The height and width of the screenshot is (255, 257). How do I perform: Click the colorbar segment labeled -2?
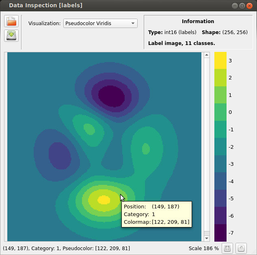coord(220,147)
